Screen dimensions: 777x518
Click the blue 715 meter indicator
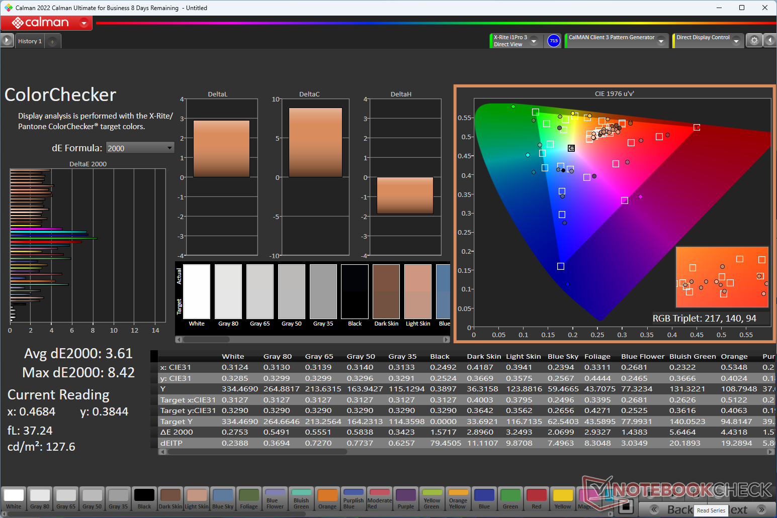(x=554, y=41)
